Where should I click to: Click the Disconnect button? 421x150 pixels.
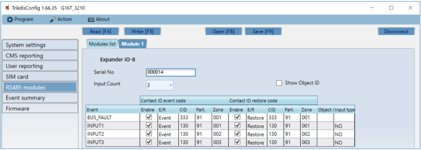click(396, 31)
